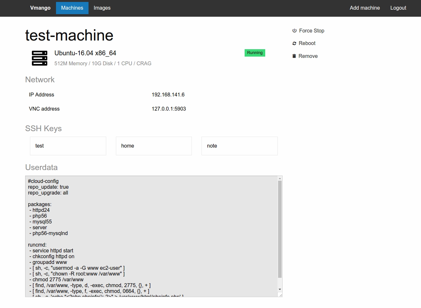The width and height of the screenshot is (421, 308).
Task: Go to Vmango home brand link
Action: point(40,8)
